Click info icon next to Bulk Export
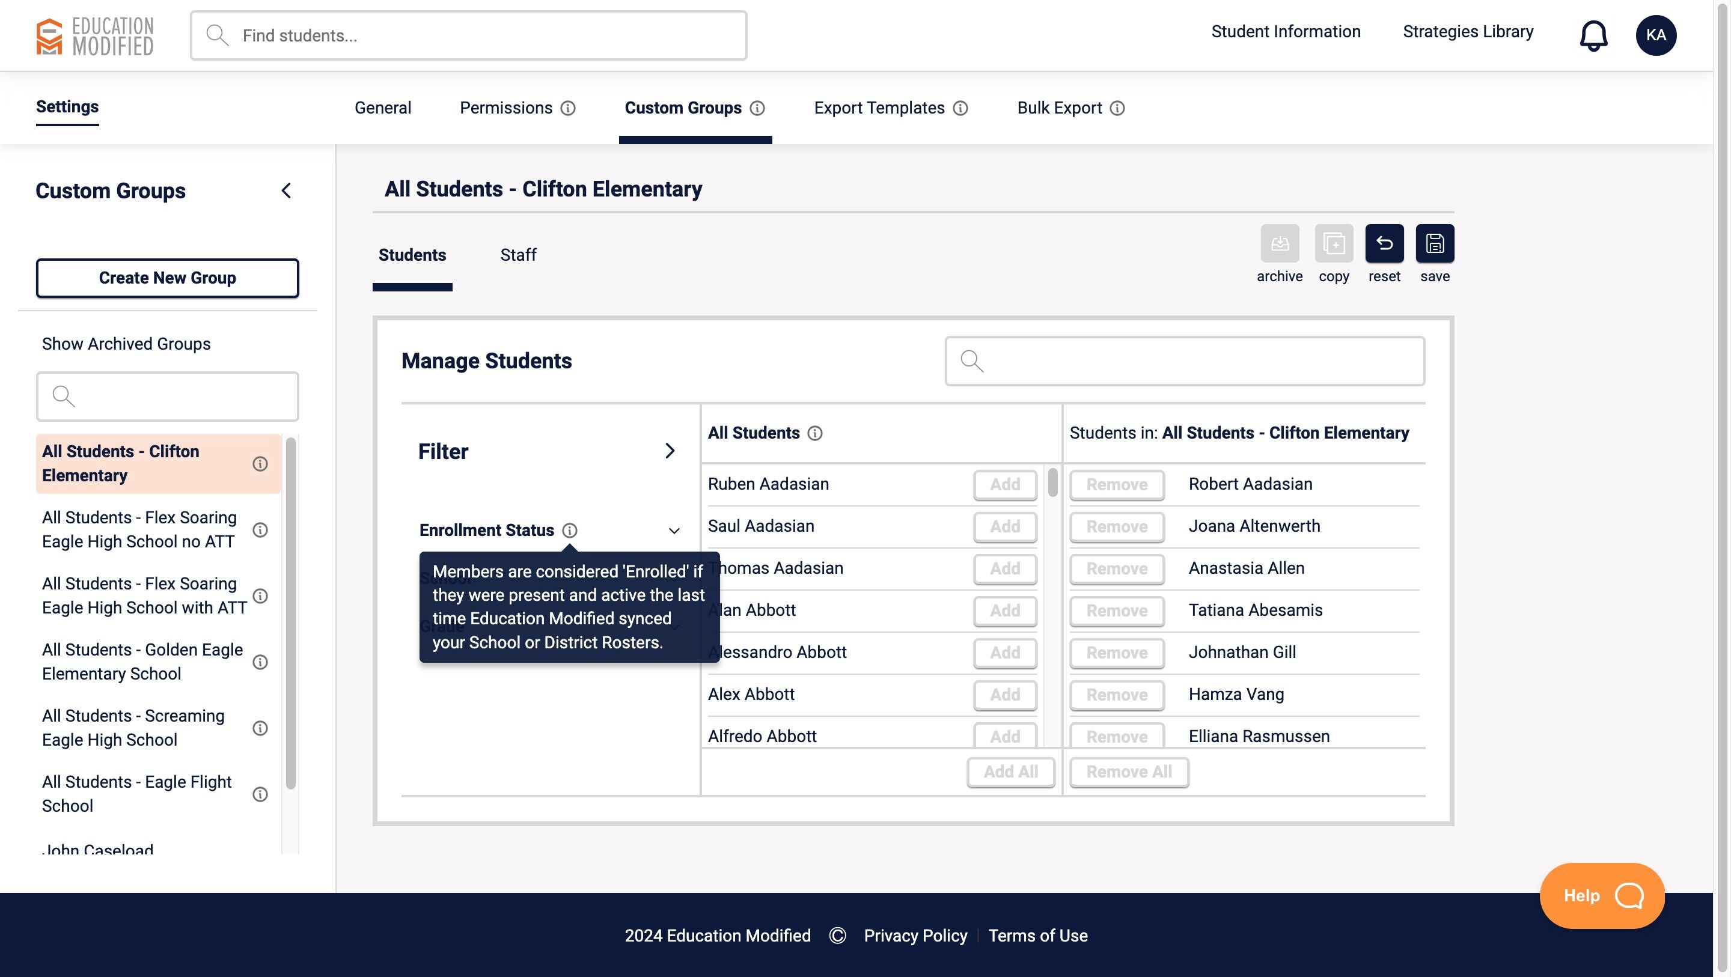This screenshot has width=1731, height=977. click(1117, 108)
